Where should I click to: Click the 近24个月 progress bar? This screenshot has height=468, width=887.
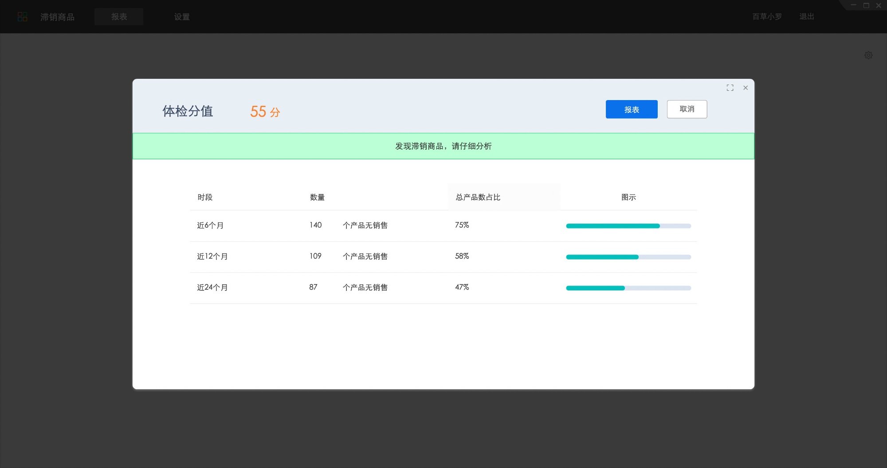click(x=628, y=288)
